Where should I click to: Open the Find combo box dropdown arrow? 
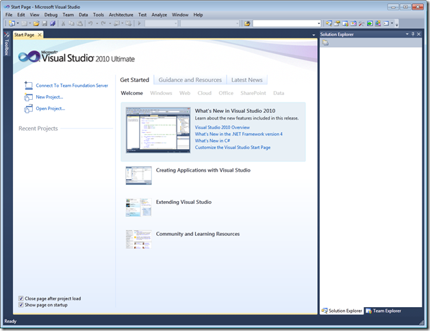pos(318,23)
